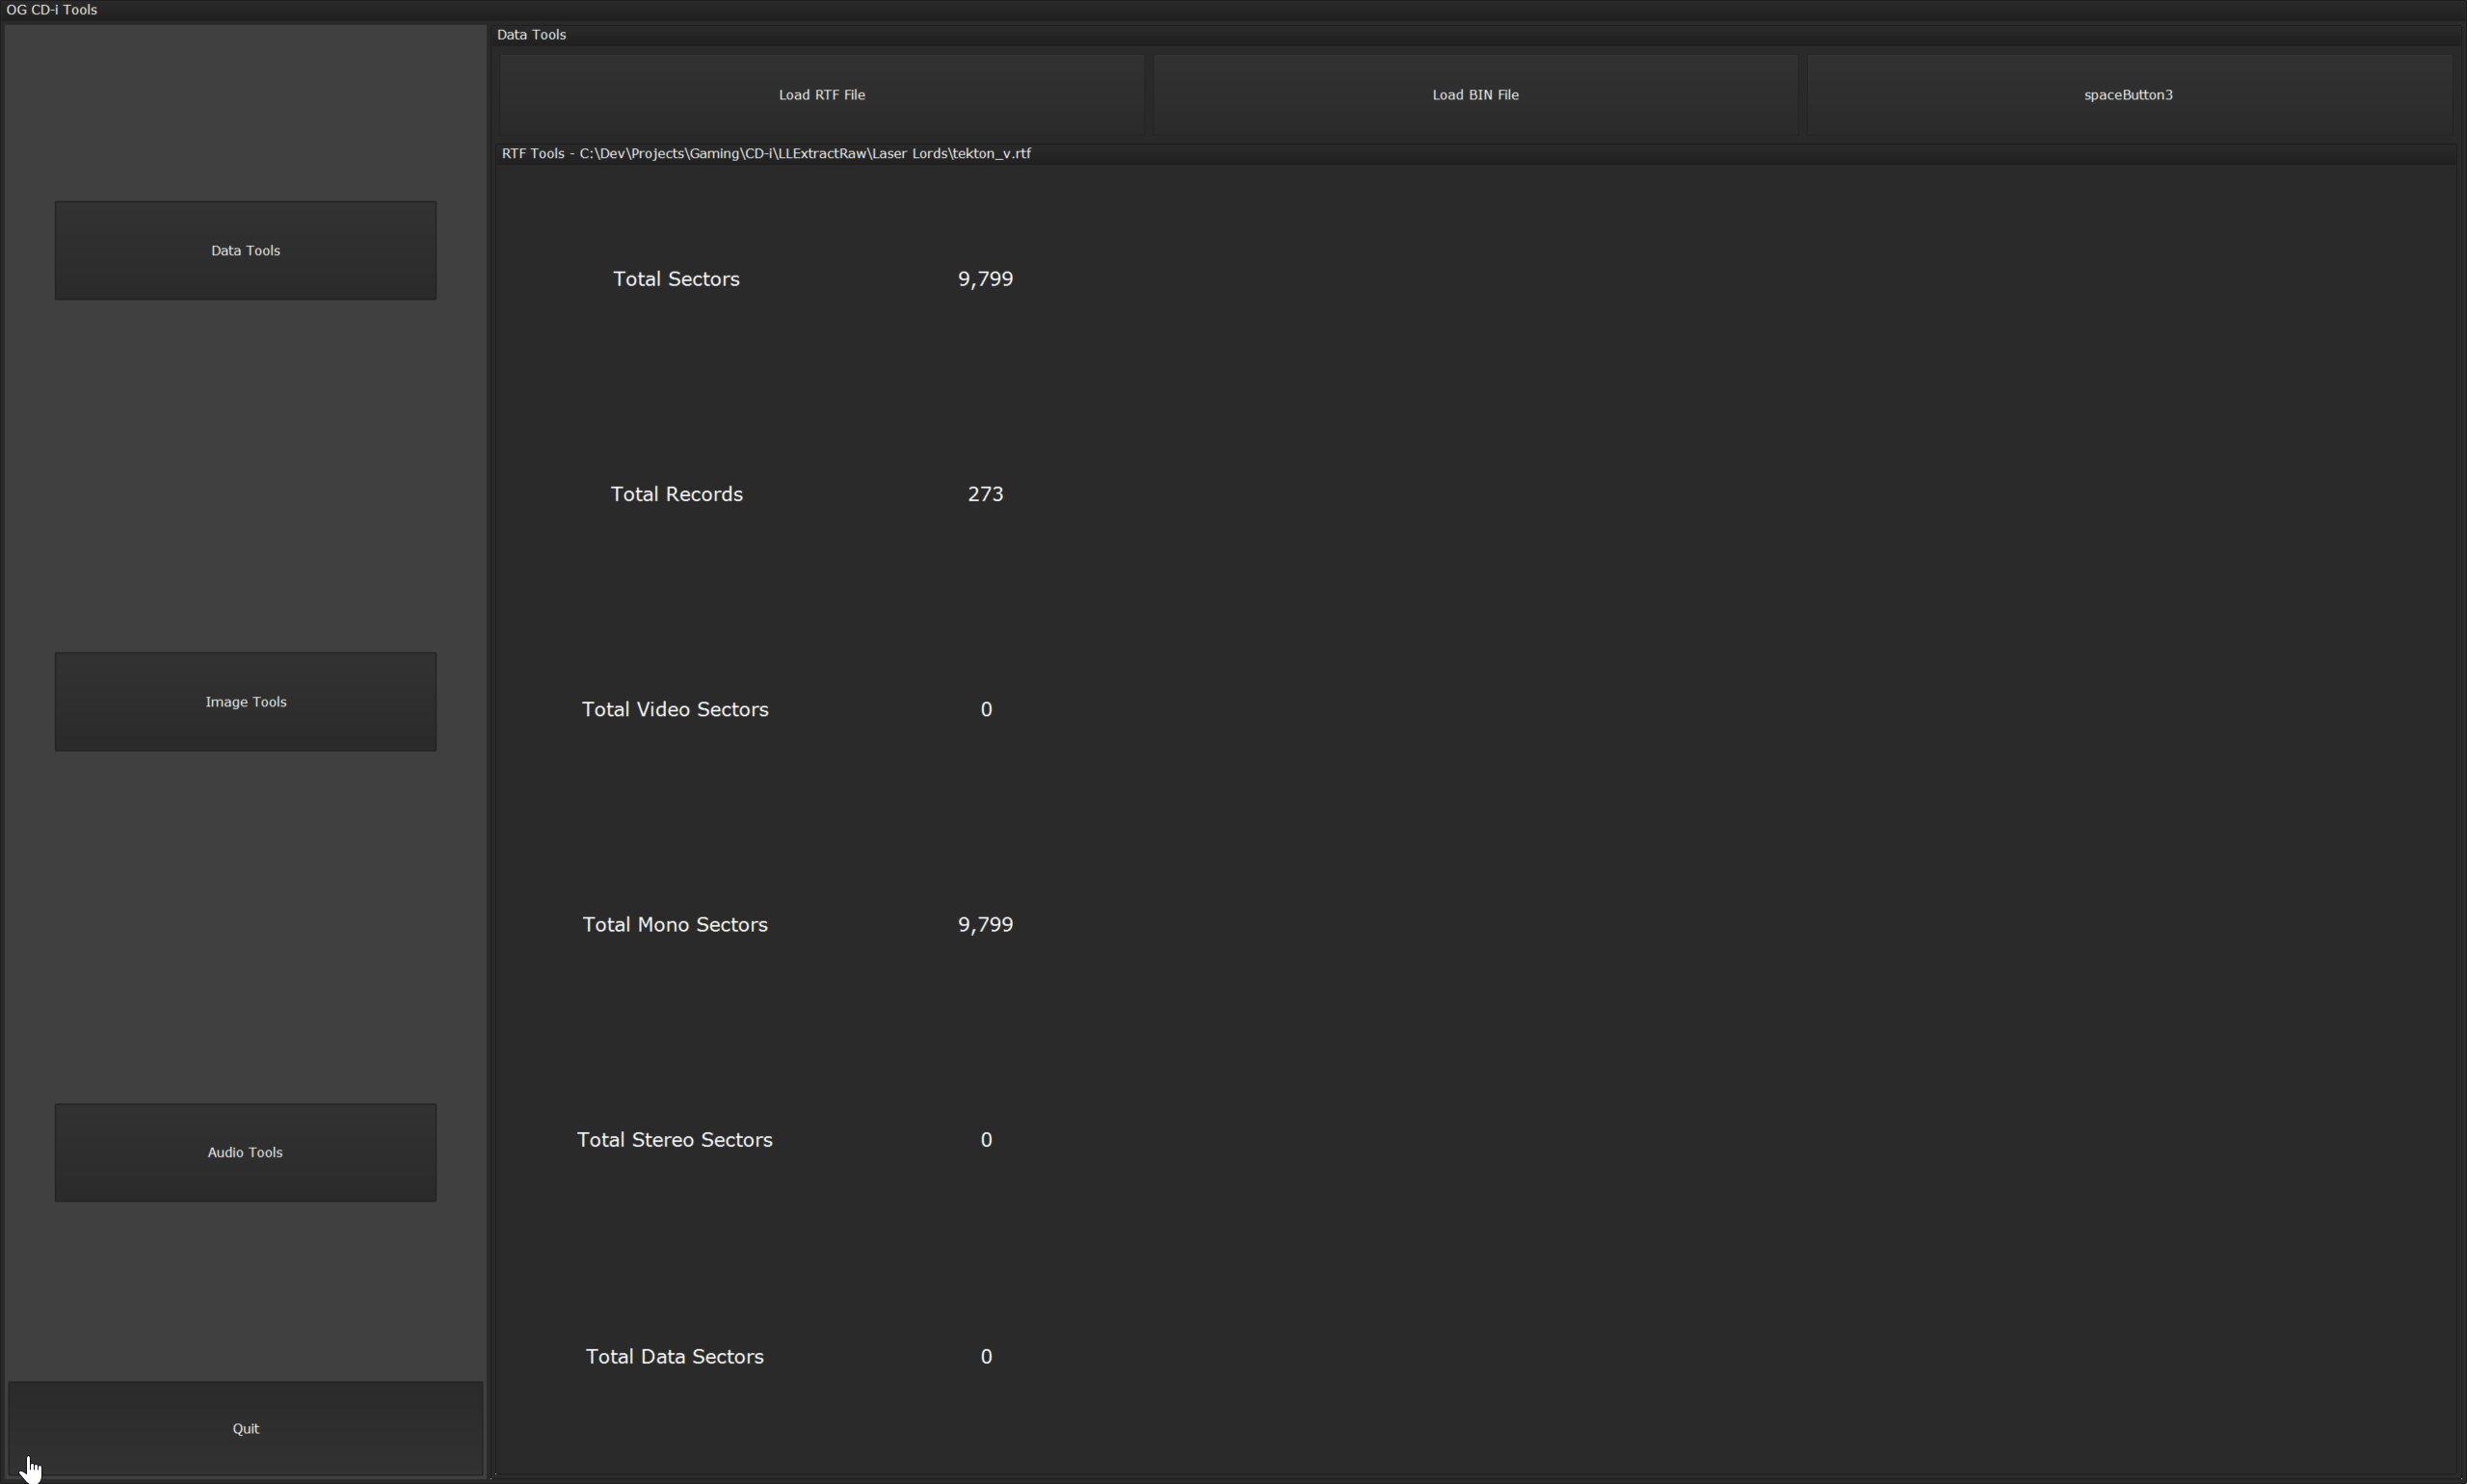Click the OG CD-i Tools window title
This screenshot has height=1484, width=2467.
(x=52, y=9)
